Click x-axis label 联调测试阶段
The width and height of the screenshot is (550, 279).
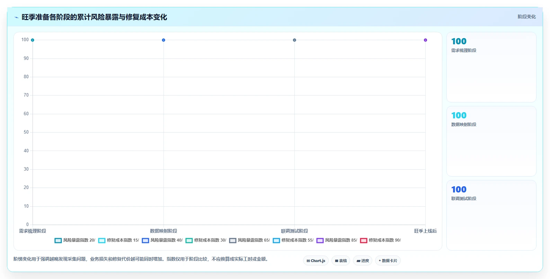[x=294, y=231]
